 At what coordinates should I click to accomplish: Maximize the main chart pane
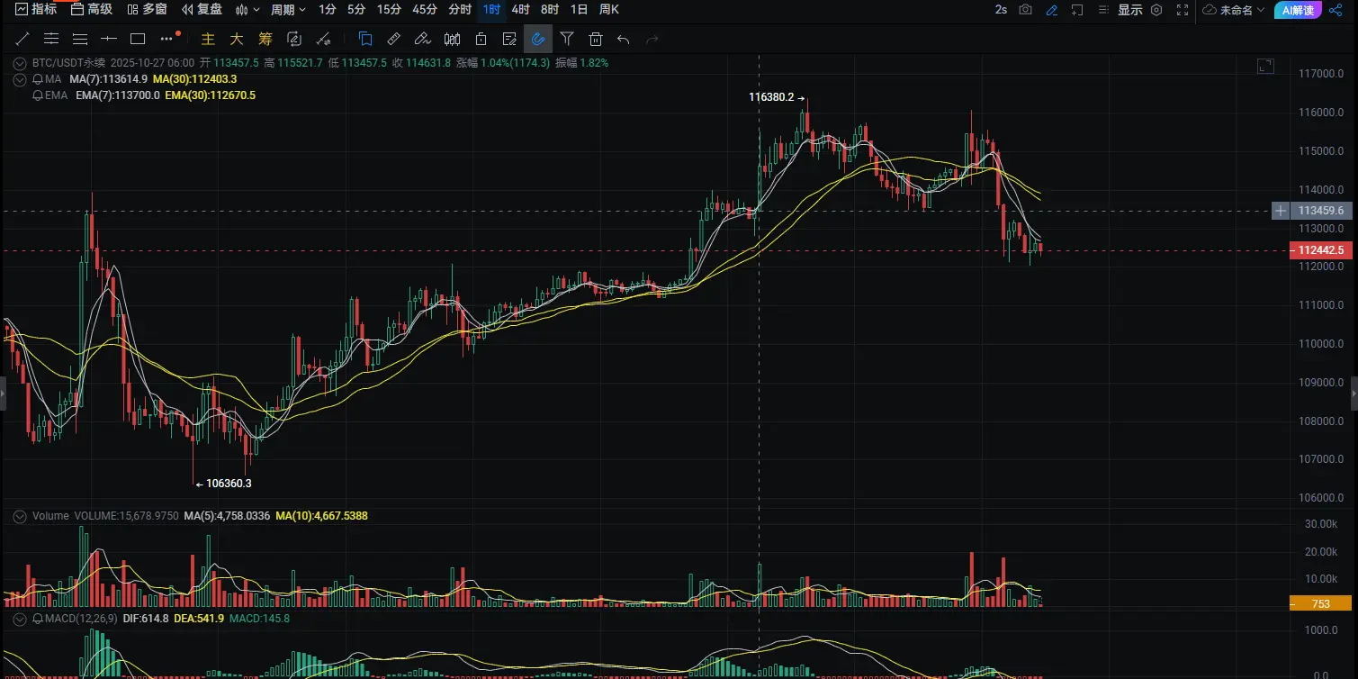[1265, 65]
